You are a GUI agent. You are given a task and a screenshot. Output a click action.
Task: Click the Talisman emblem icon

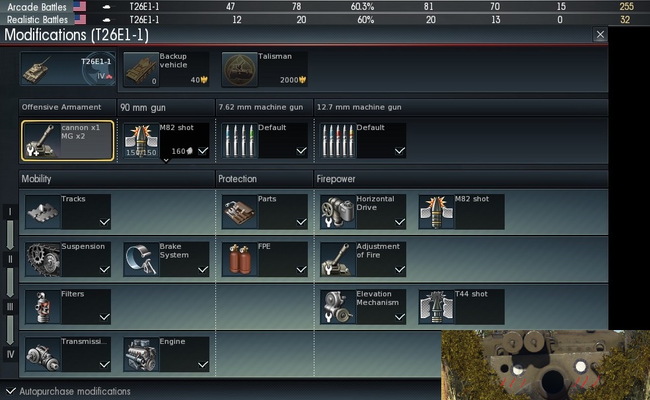[239, 69]
